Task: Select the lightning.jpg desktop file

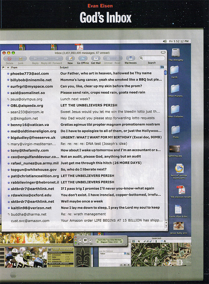Action: (x=174, y=149)
